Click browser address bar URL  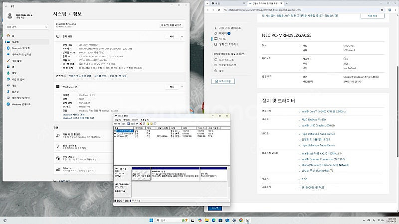[265, 10]
